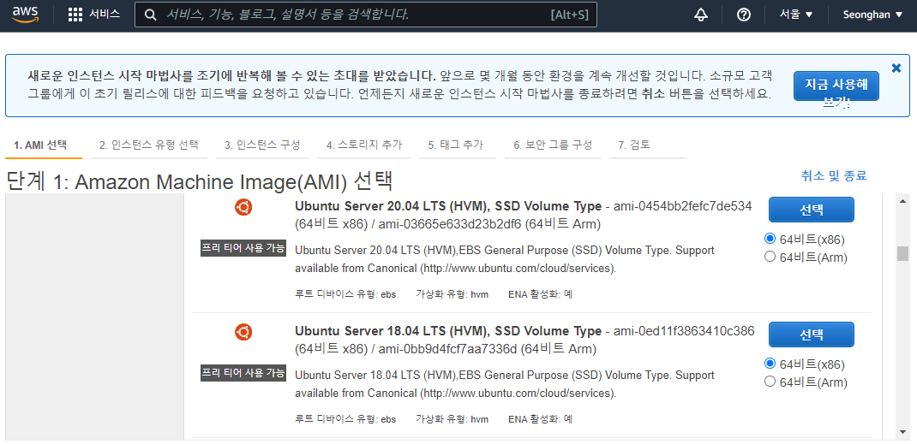The image size is (917, 444).
Task: Click the Ubuntu Server 20.04 LTS title
Action: click(448, 206)
